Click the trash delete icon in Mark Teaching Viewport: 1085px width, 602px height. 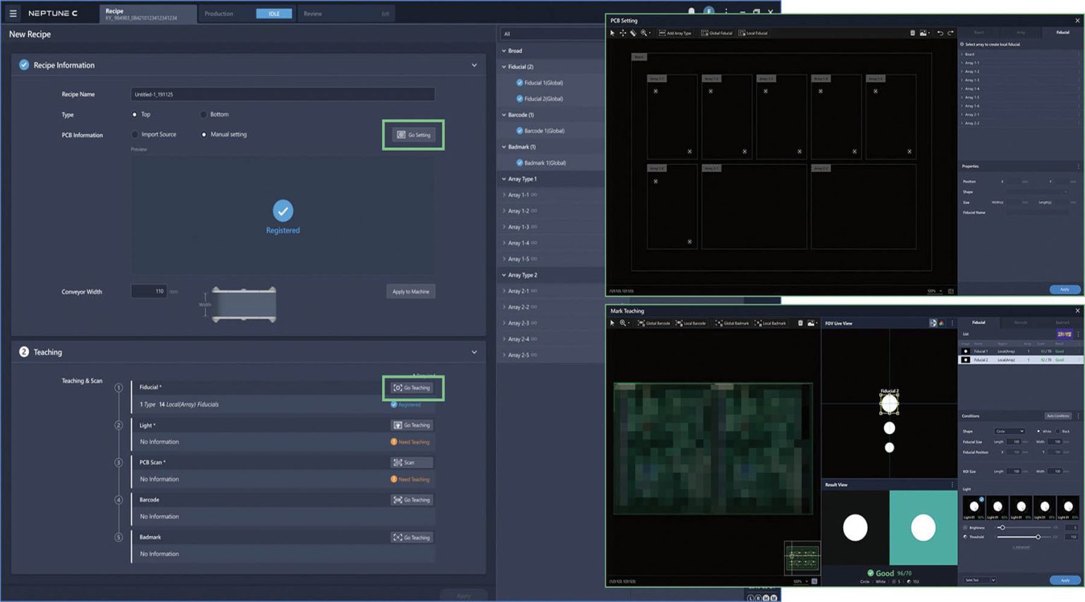[x=800, y=323]
